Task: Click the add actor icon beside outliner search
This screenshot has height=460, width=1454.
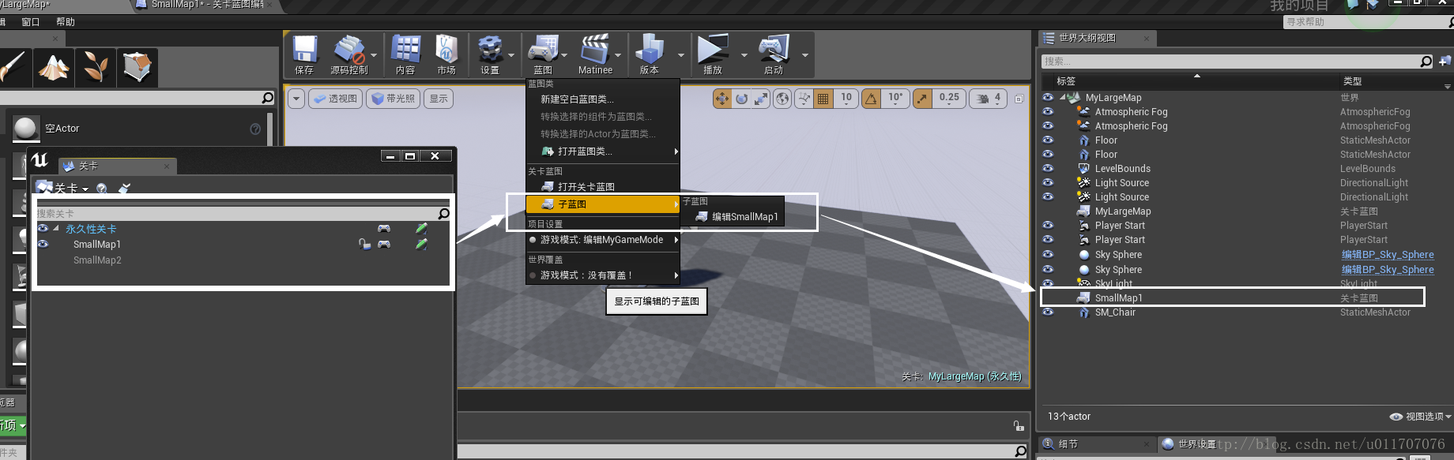Action: tap(1445, 61)
